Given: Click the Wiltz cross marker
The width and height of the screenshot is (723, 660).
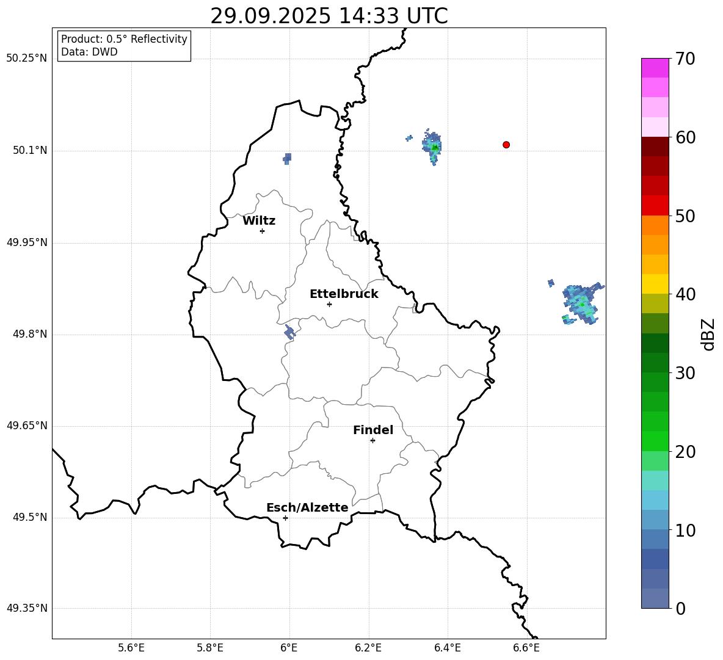Looking at the screenshot, I should pyautogui.click(x=263, y=231).
